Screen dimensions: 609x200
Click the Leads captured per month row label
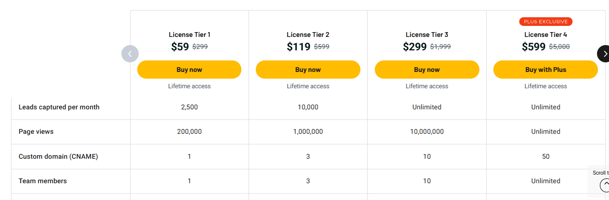coord(59,107)
